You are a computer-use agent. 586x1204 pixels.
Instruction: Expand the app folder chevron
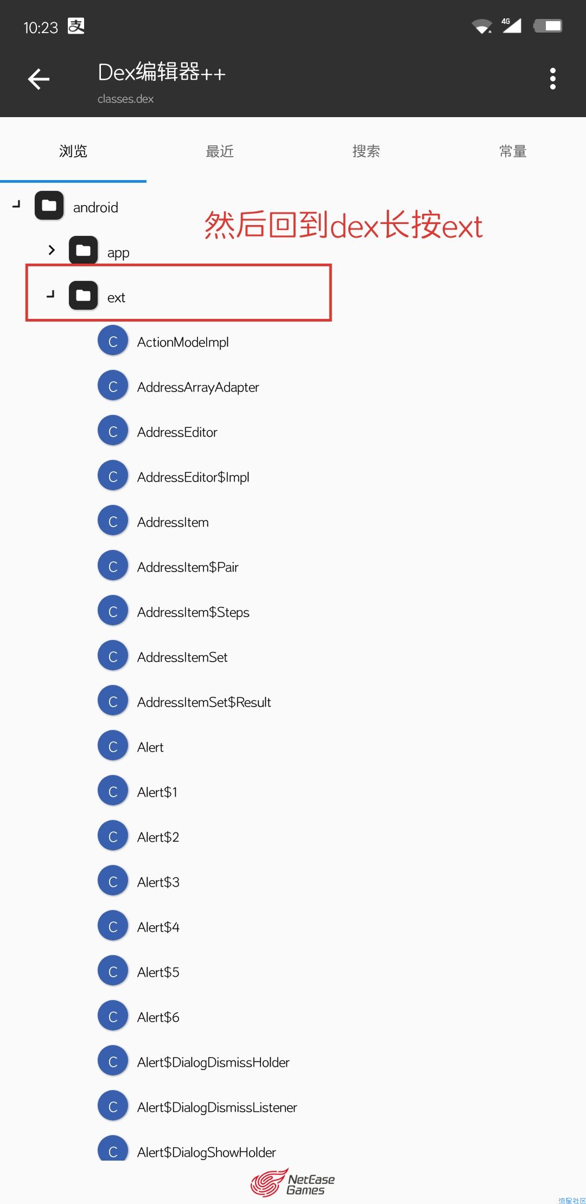tap(52, 250)
